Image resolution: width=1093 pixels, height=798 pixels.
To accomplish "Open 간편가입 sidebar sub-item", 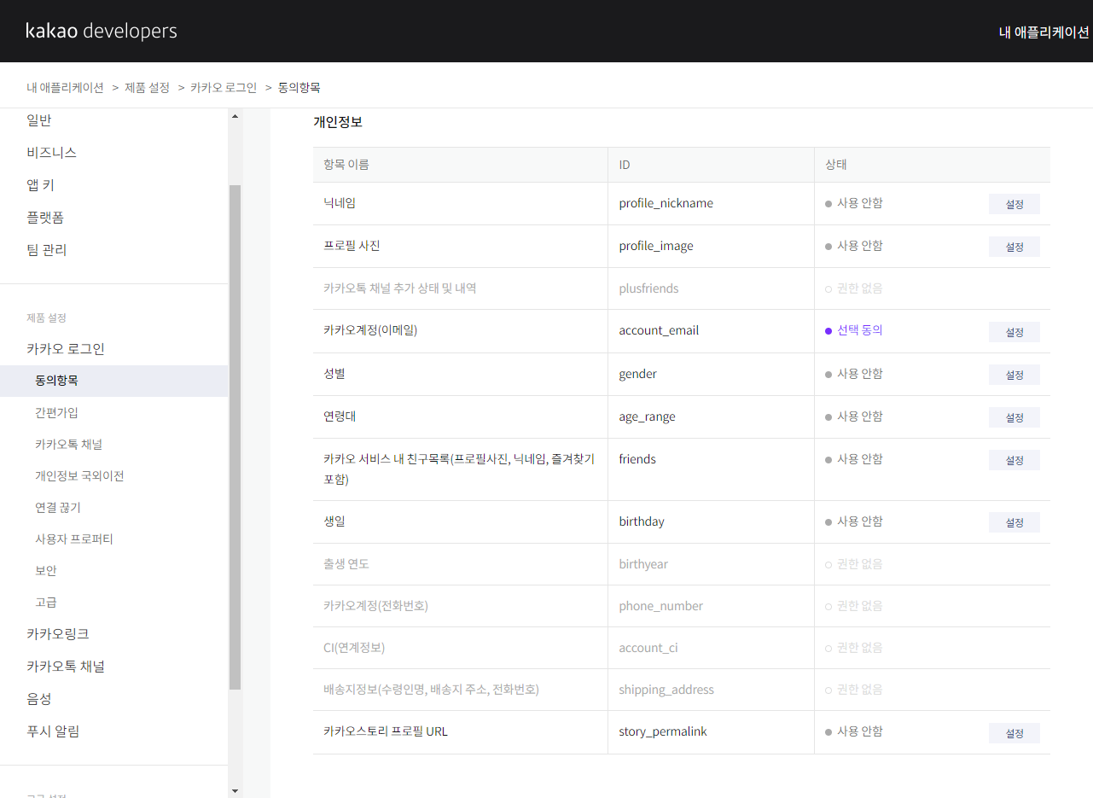I will (56, 412).
